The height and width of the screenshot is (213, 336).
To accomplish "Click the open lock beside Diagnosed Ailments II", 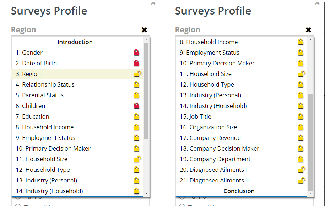I will (x=301, y=181).
